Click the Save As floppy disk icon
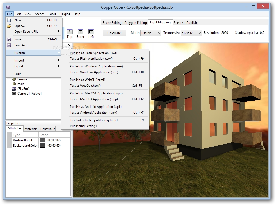The height and width of the screenshot is (205, 276). click(9, 45)
